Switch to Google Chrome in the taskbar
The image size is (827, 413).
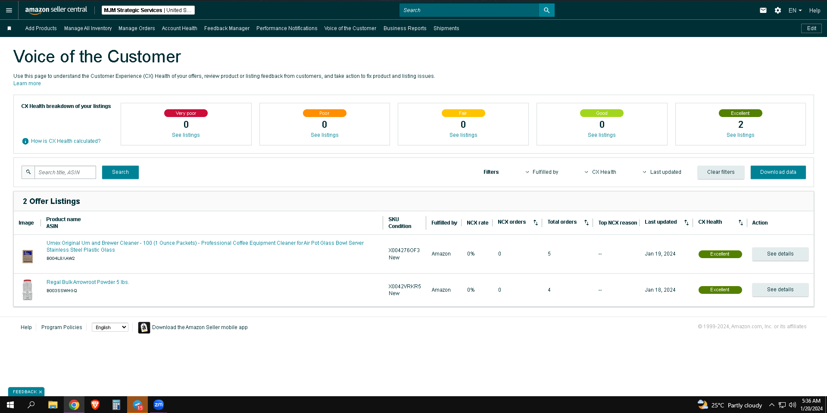click(74, 405)
